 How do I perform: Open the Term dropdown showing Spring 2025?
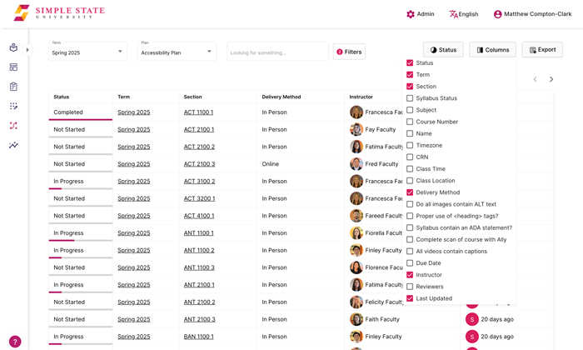coord(87,52)
